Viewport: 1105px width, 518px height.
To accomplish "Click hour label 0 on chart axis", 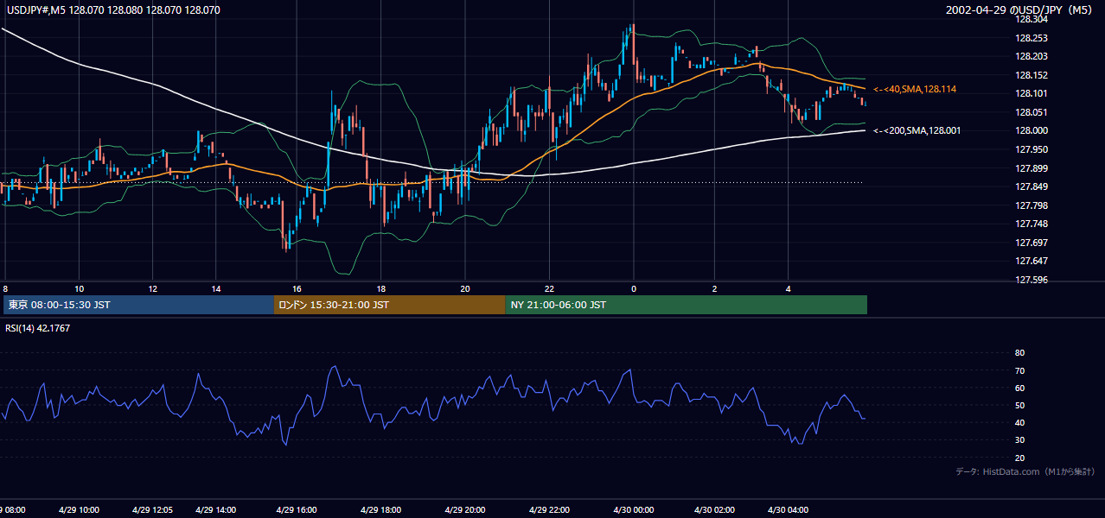I will click(x=634, y=288).
